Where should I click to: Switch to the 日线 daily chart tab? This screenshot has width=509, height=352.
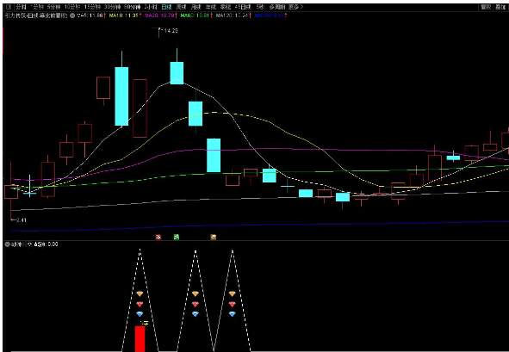pos(166,7)
